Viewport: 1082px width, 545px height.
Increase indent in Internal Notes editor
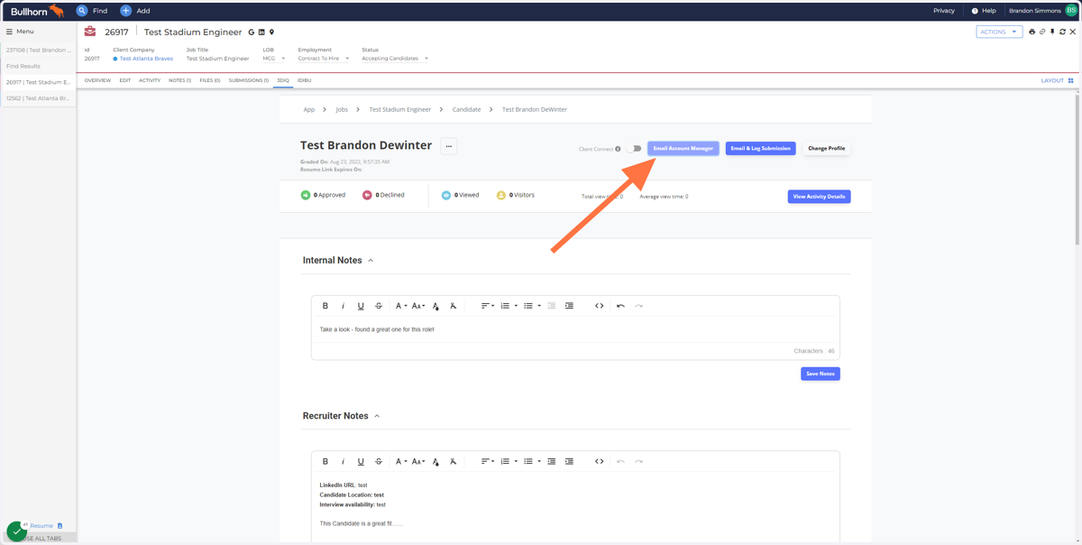[569, 306]
